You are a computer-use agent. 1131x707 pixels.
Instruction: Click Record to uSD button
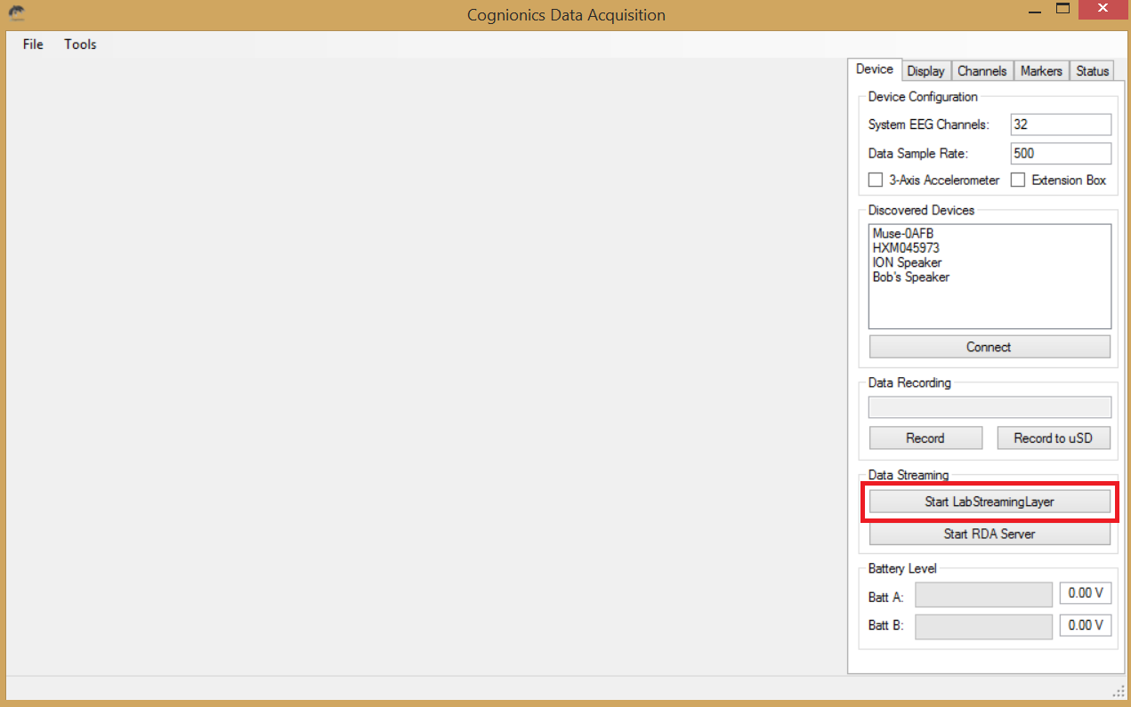click(x=1054, y=438)
